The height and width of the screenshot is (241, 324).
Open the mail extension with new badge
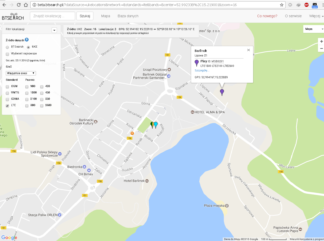(x=315, y=5)
